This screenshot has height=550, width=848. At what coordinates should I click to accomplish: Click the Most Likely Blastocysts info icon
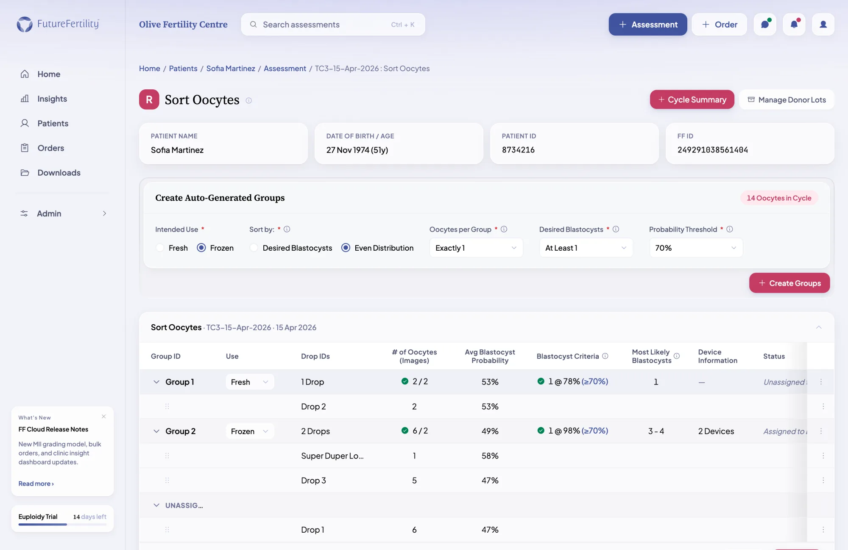point(677,356)
